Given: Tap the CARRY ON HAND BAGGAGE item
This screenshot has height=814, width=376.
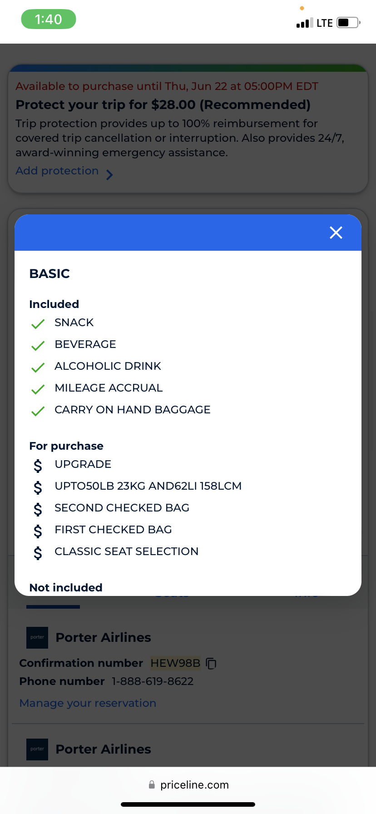Looking at the screenshot, I should point(132,410).
